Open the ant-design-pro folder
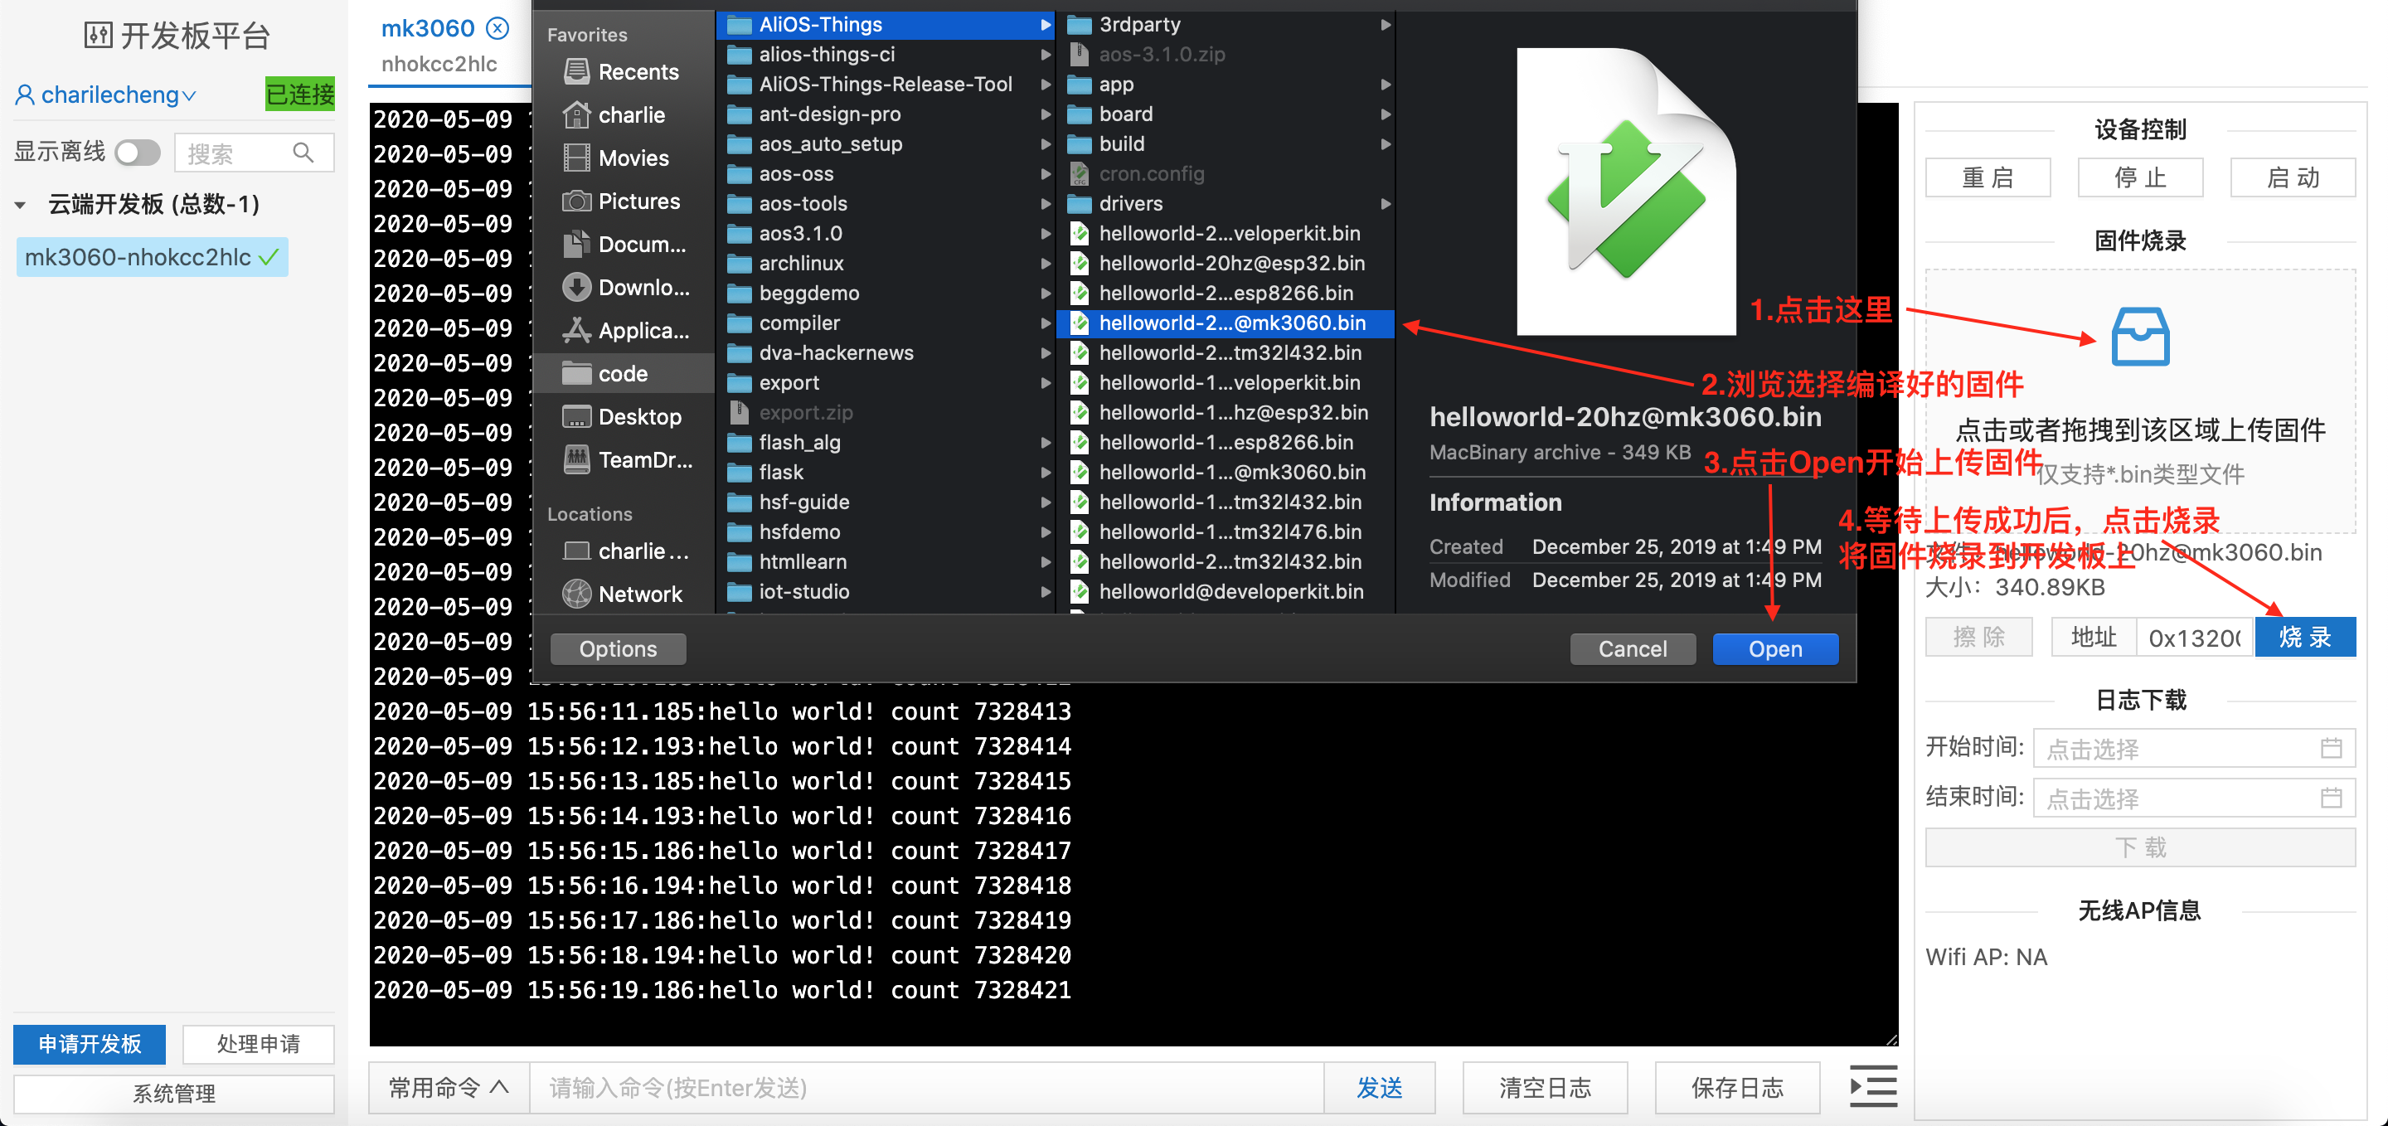 pos(886,114)
